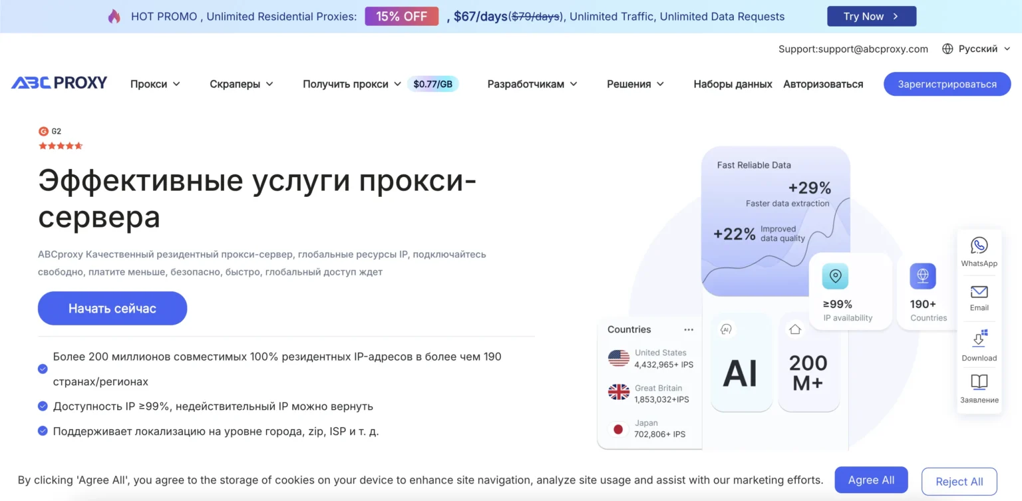The image size is (1022, 501).
Task: Expand the Решения navigation dropdown
Action: 635,84
